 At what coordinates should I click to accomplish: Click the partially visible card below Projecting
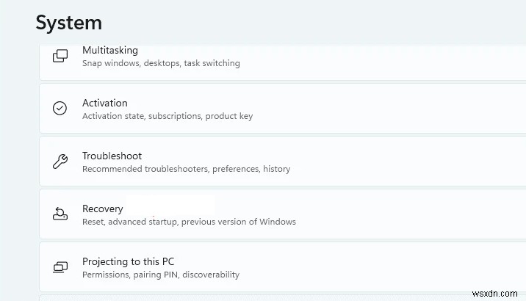coord(279,297)
